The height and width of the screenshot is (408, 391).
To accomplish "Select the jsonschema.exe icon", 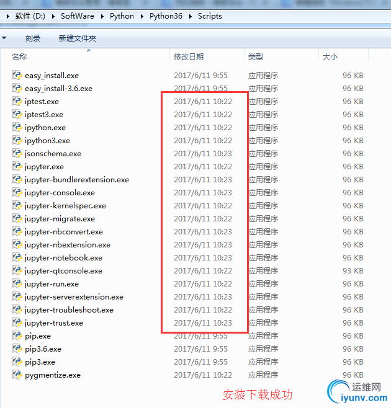I will pos(17,153).
